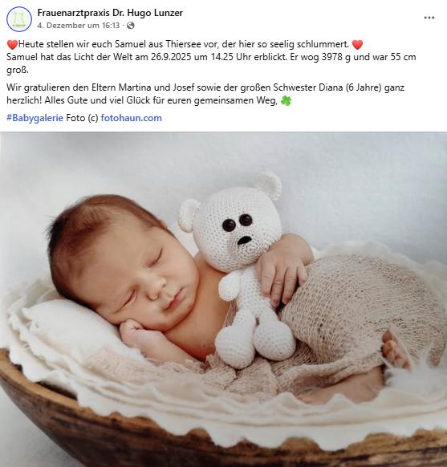Screen dimensions: 447x467
Task: Open the post timestamp '4. Dezember um 16:13'
Action: 79,26
